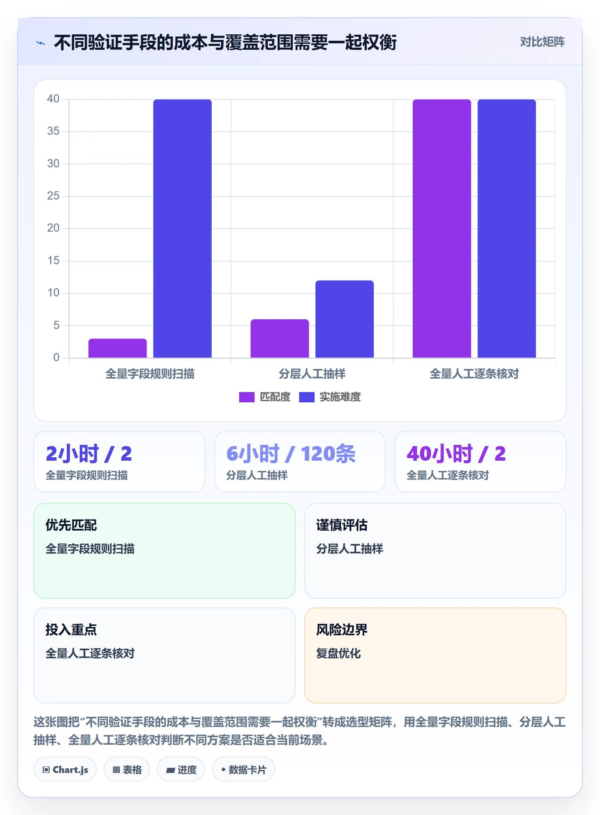The height and width of the screenshot is (815, 600).
Task: Click the grid icon in 表格 chip
Action: click(116, 770)
